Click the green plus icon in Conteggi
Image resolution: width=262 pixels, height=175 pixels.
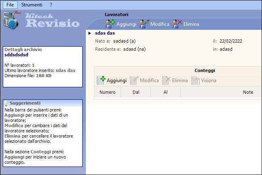coord(101,80)
